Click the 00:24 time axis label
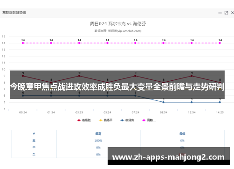 coord(23,113)
